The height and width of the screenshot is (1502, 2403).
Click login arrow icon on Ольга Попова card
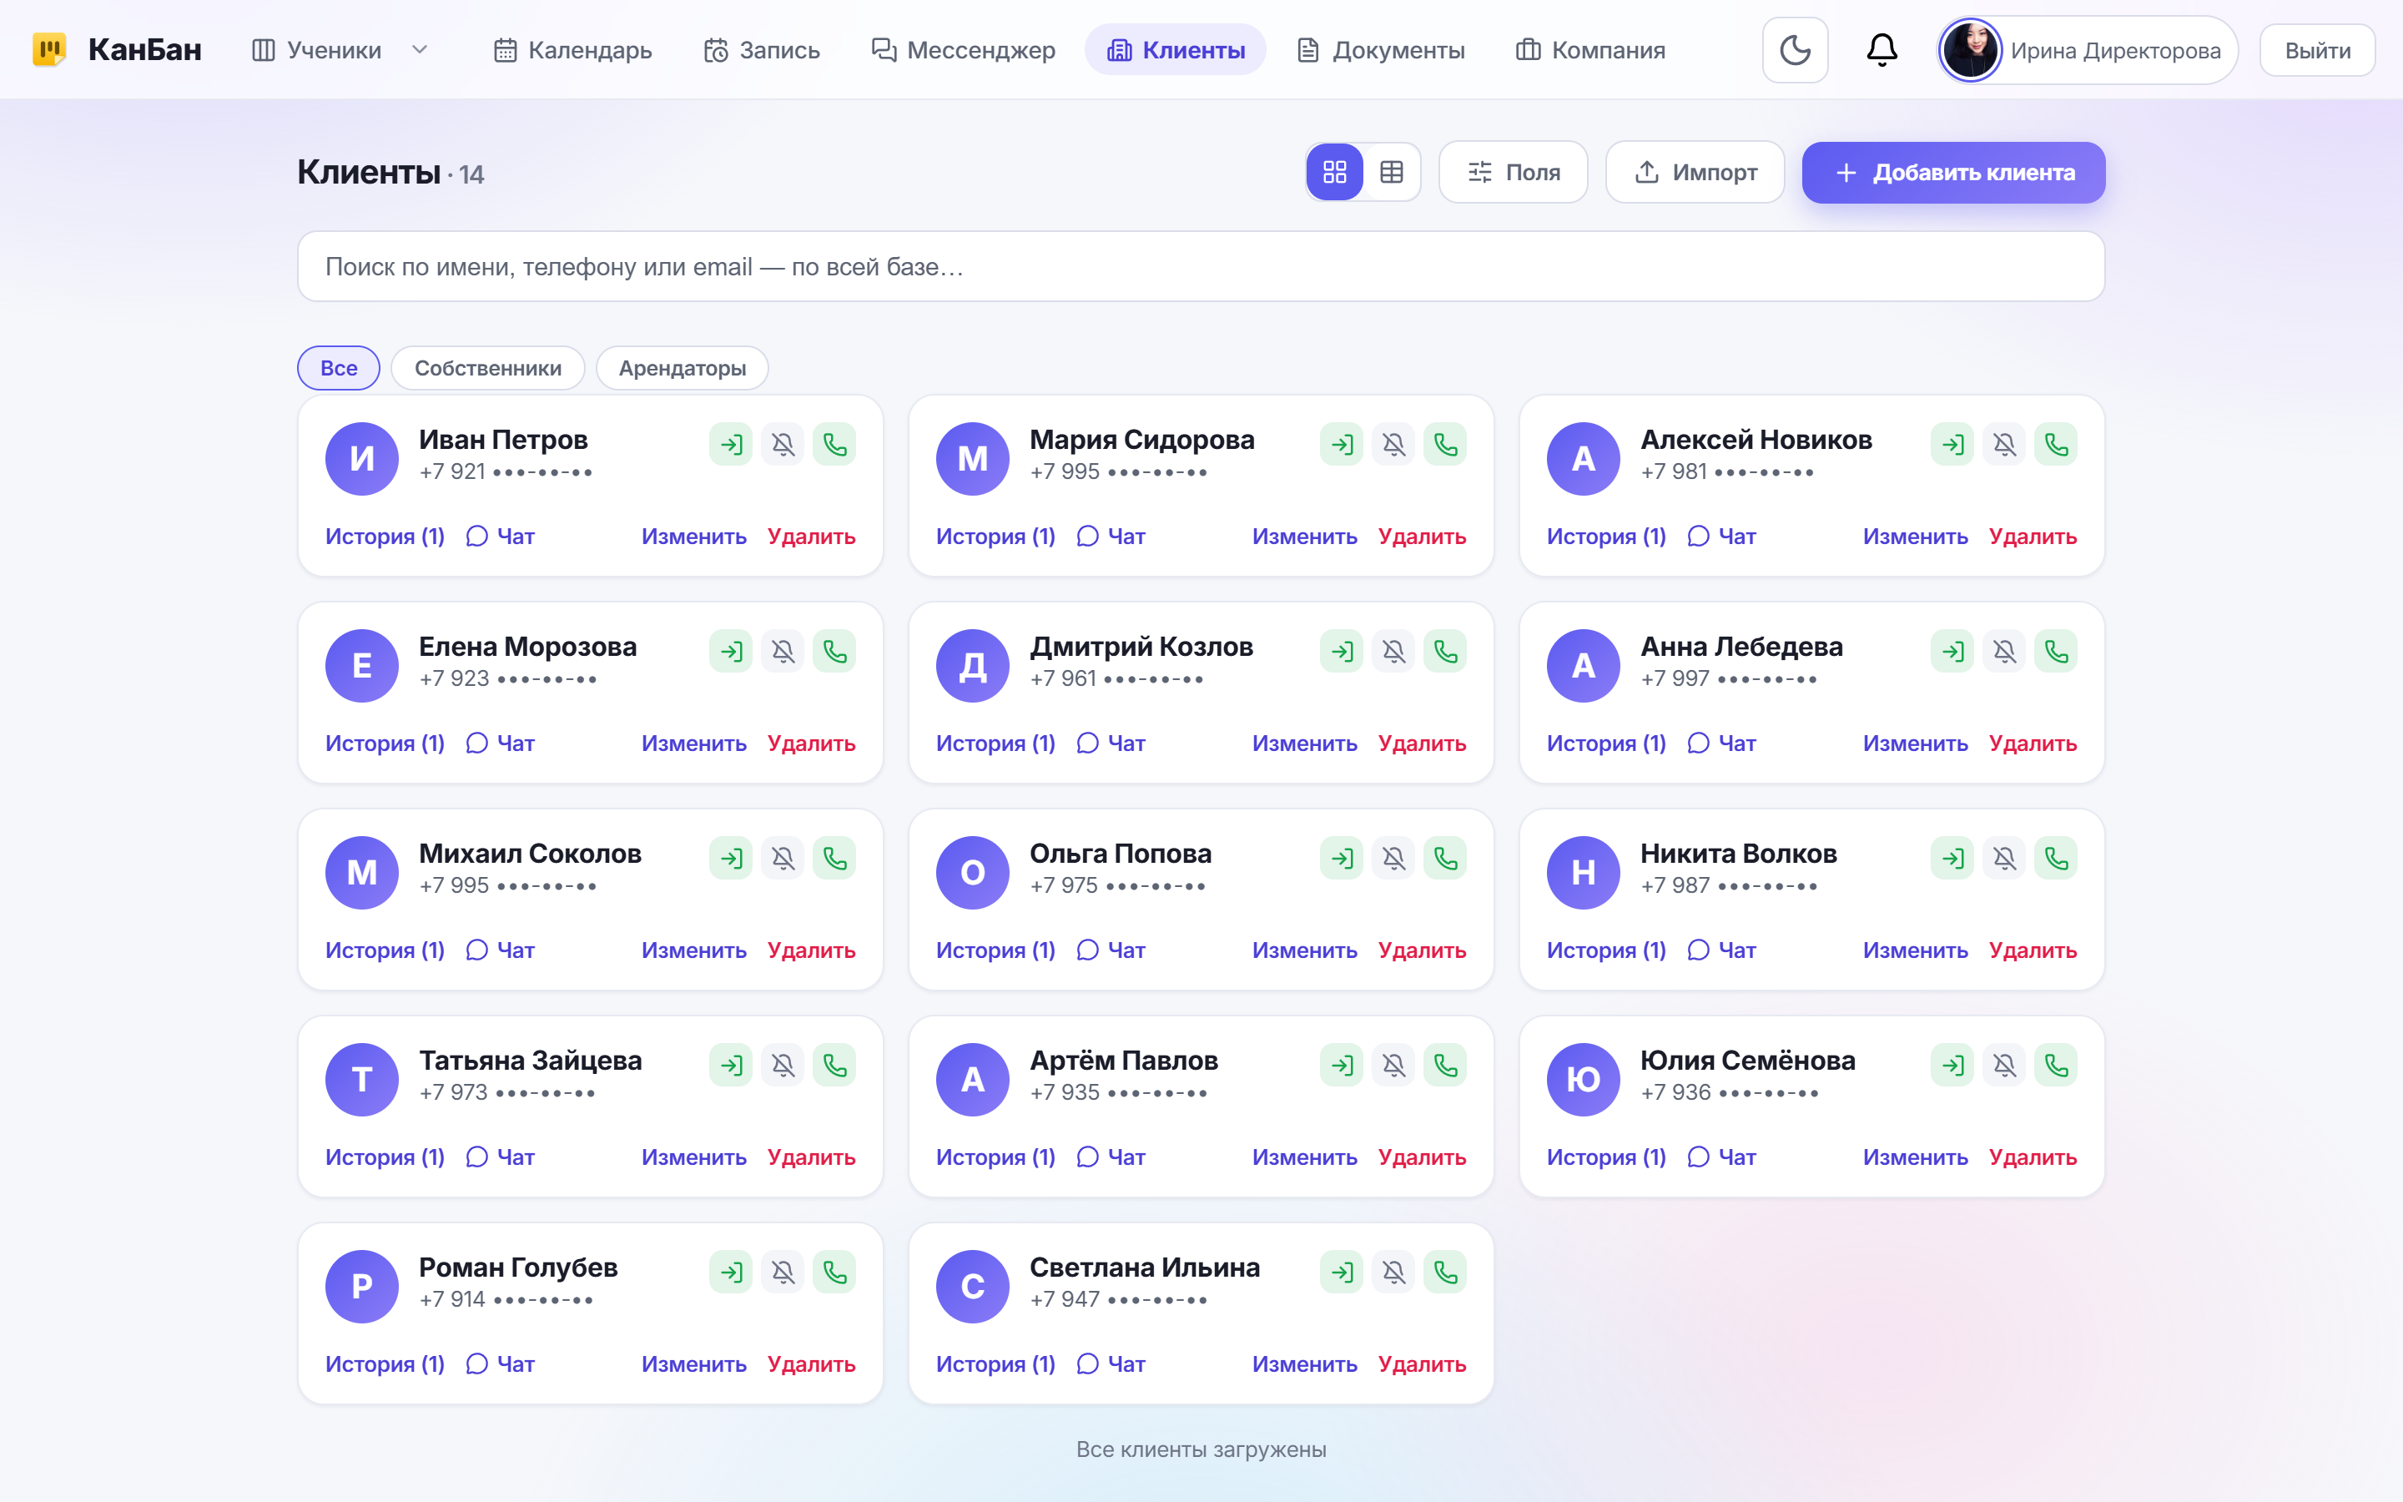(1342, 859)
